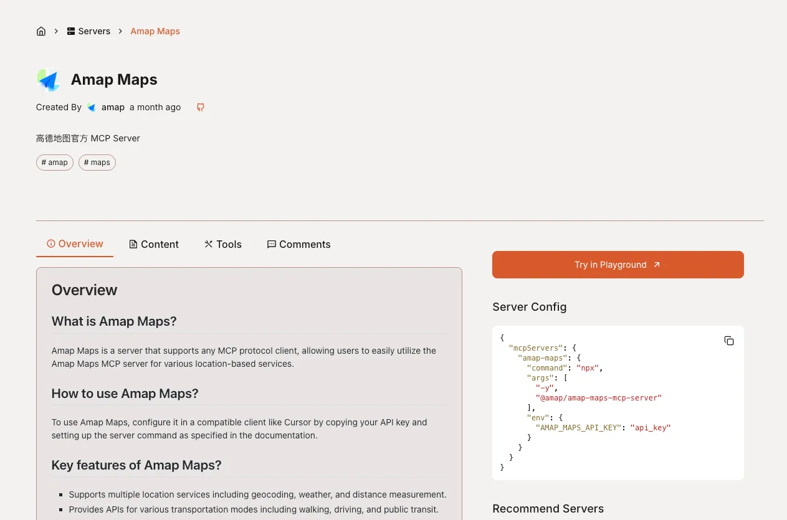Click the Try in Playground button
The height and width of the screenshot is (520, 787).
click(x=618, y=265)
